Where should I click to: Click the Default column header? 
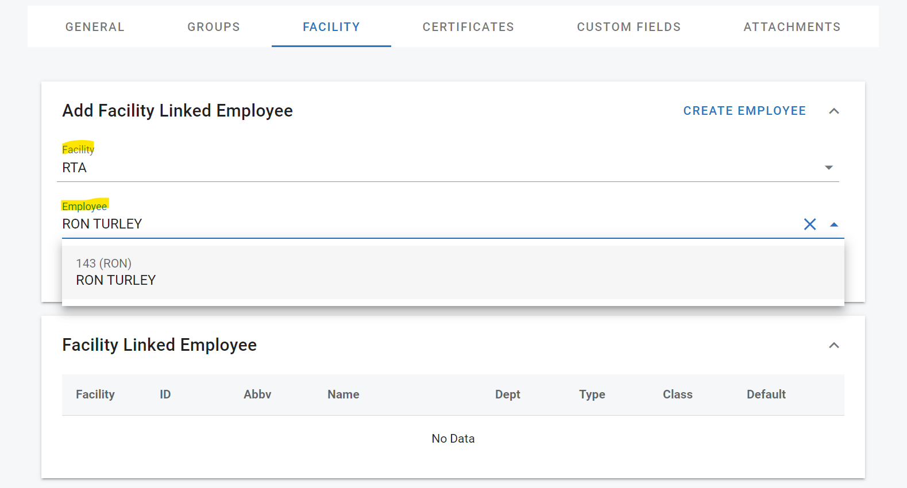click(766, 394)
